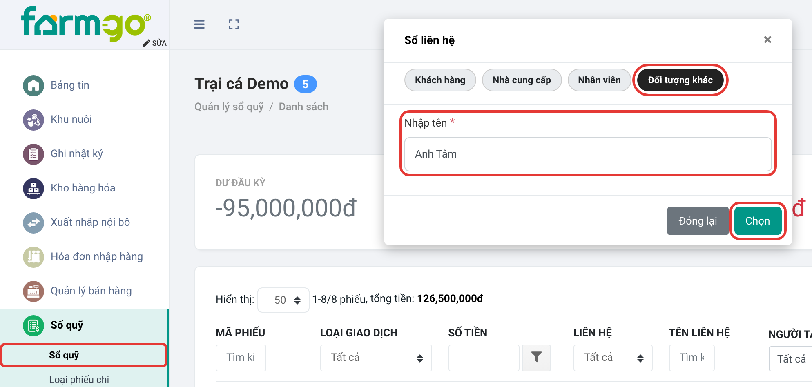812x387 pixels.
Task: Open Khu nuôi sidebar icon
Action: [33, 120]
